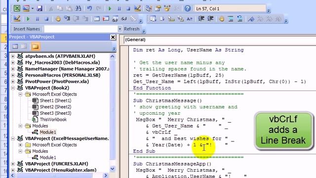Click the Comment Block icon
This screenshot has width=316, height=178.
[231, 19]
